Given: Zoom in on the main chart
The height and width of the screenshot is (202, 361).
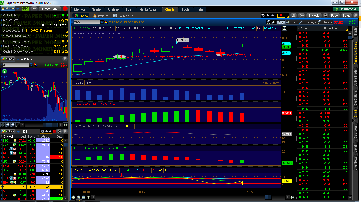Looking at the screenshot, I should point(79,197).
